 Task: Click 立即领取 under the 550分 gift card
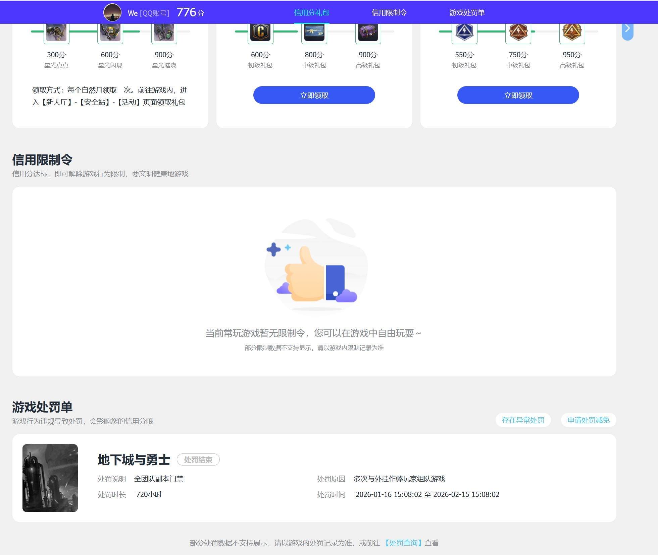coord(518,95)
